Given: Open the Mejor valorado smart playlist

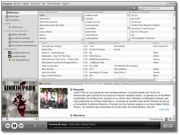Looking at the screenshot, I should pyautogui.click(x=17, y=35).
